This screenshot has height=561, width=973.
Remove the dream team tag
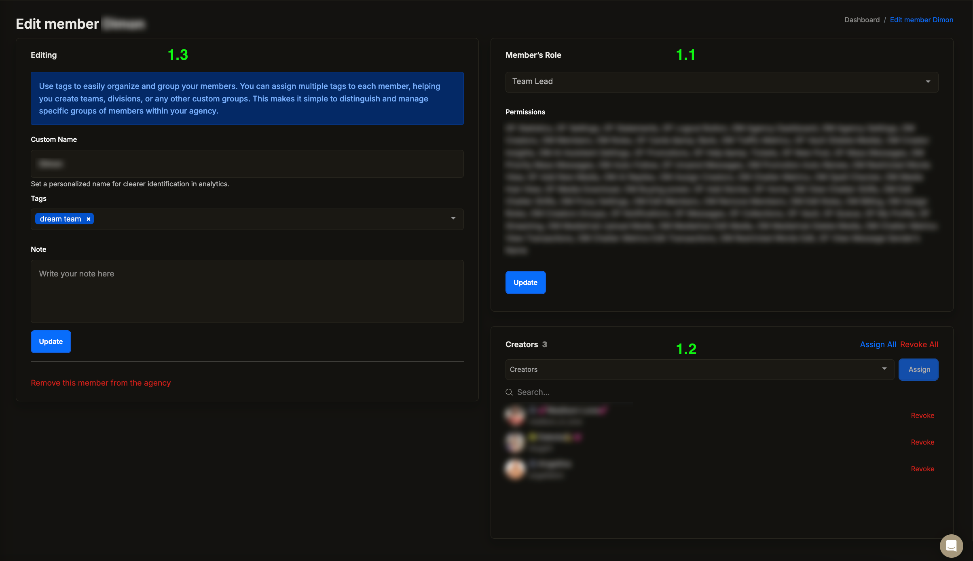(x=88, y=219)
